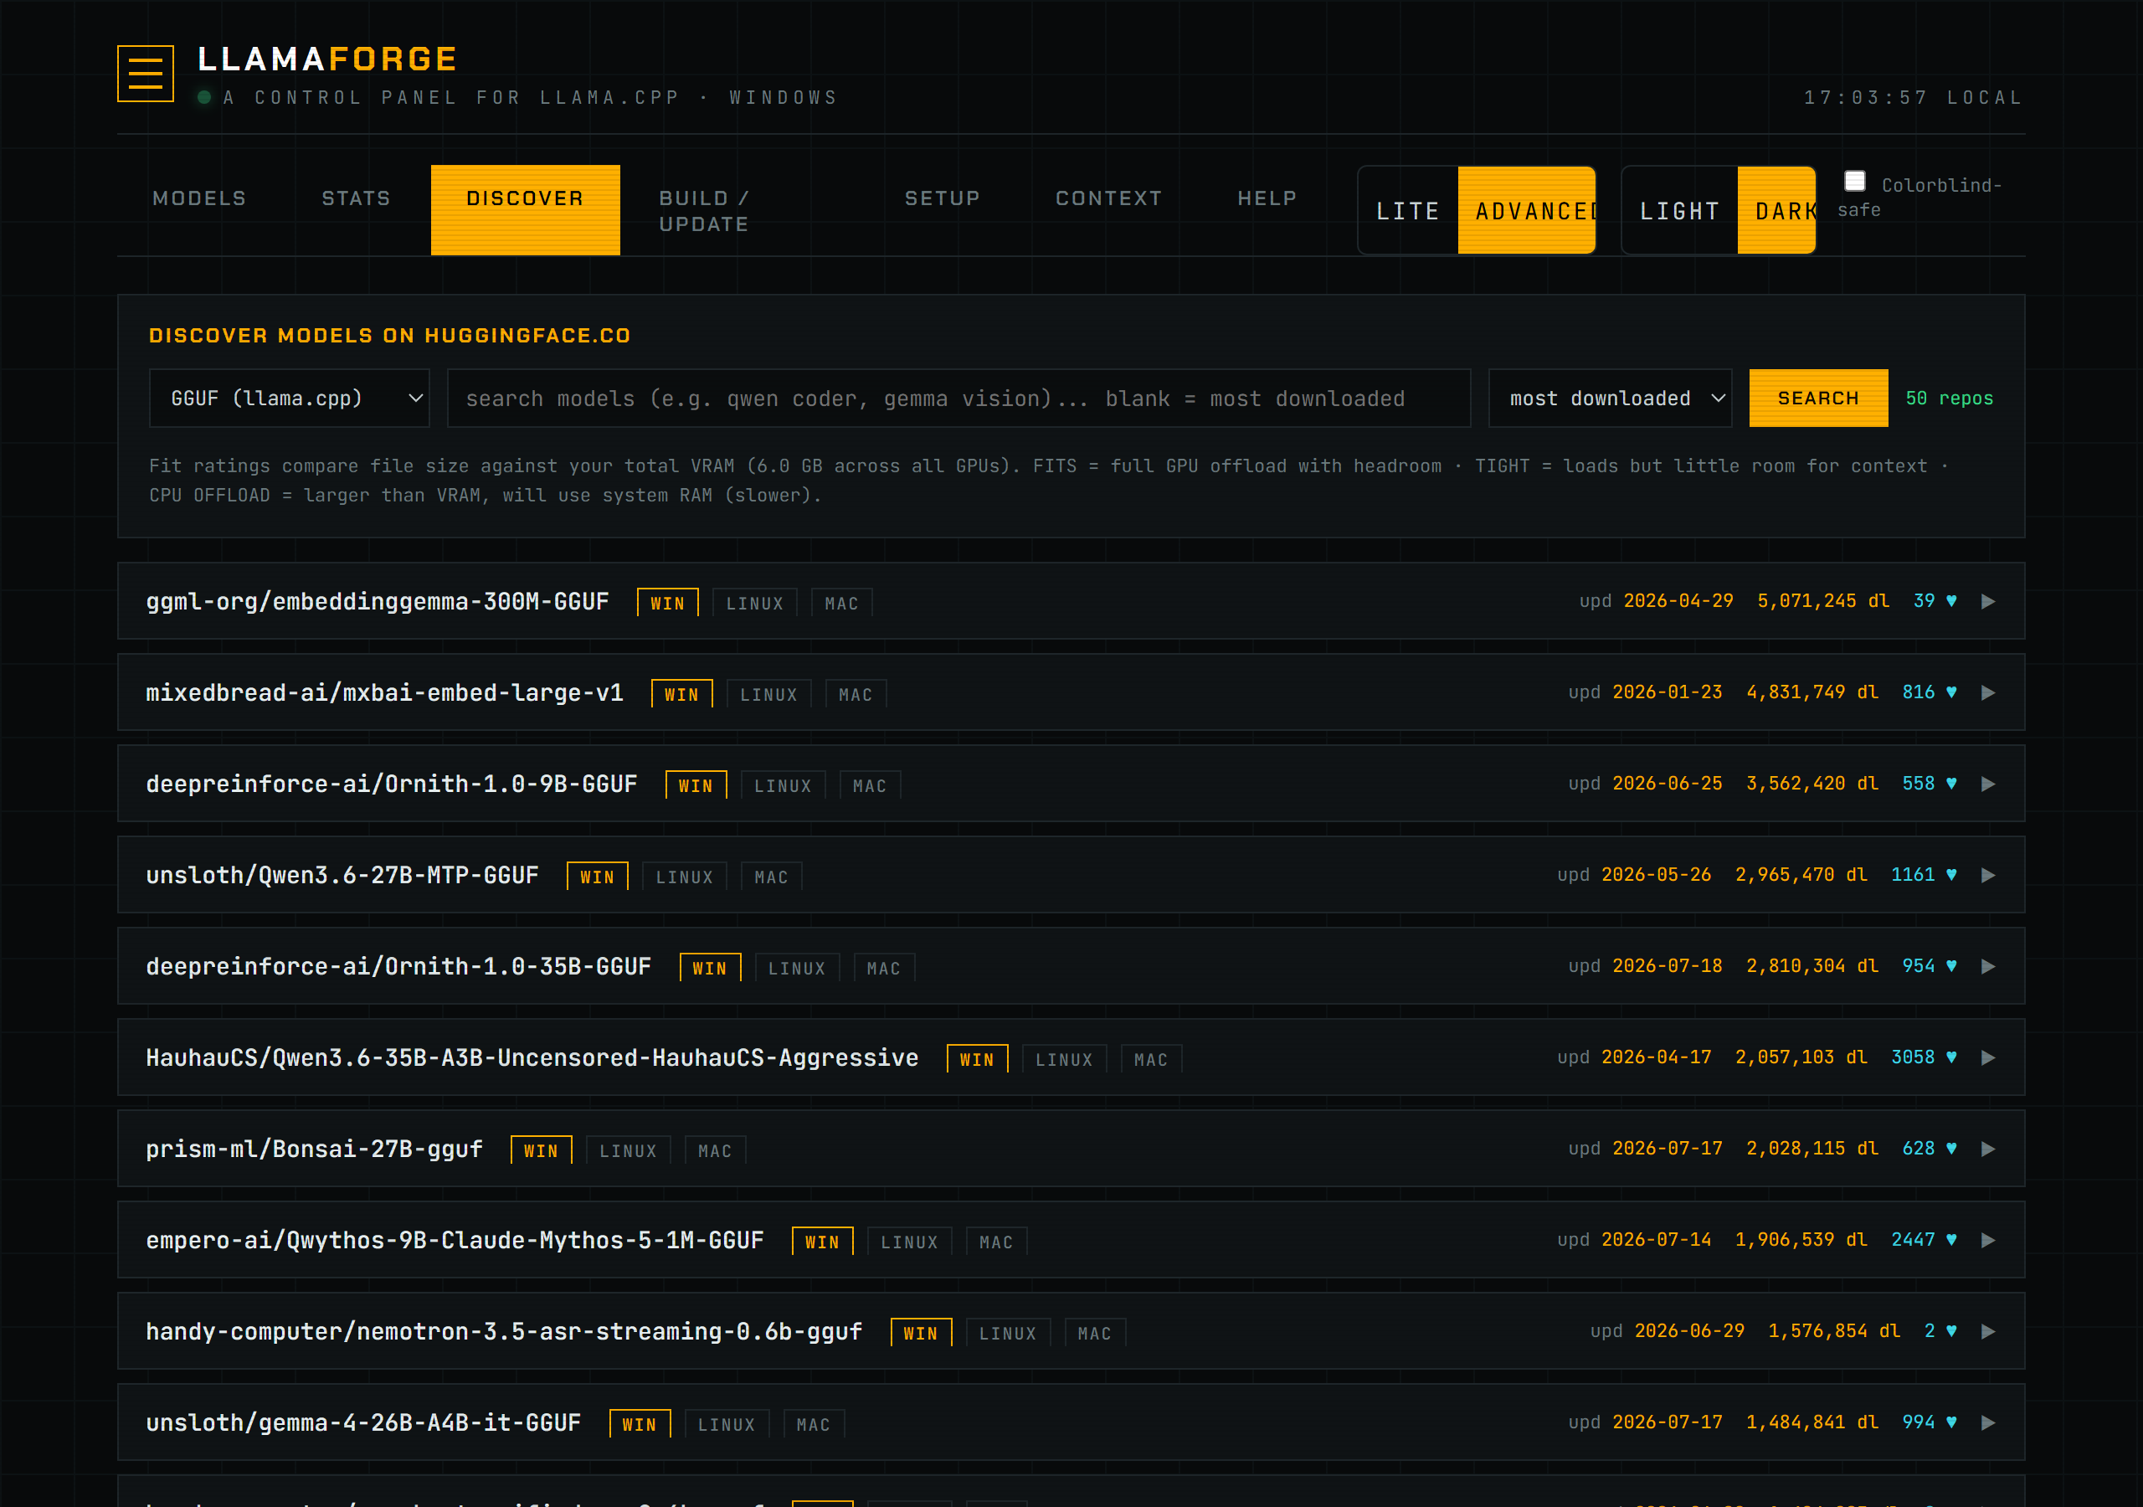Switch to ADVANCED mode
The width and height of the screenshot is (2143, 1507).
point(1527,211)
